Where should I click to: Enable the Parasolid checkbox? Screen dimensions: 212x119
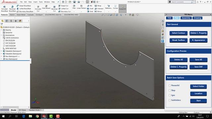point(170,85)
